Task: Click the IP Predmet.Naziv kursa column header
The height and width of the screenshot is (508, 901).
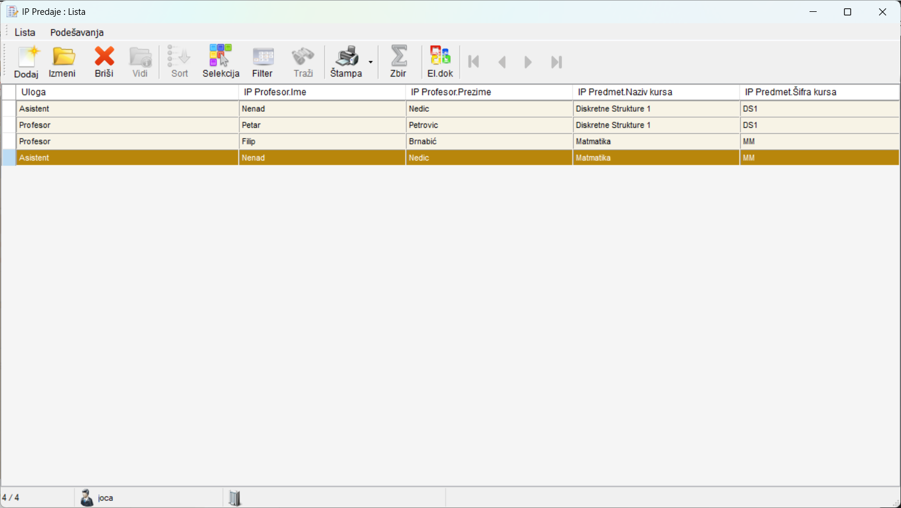Action: (656, 92)
